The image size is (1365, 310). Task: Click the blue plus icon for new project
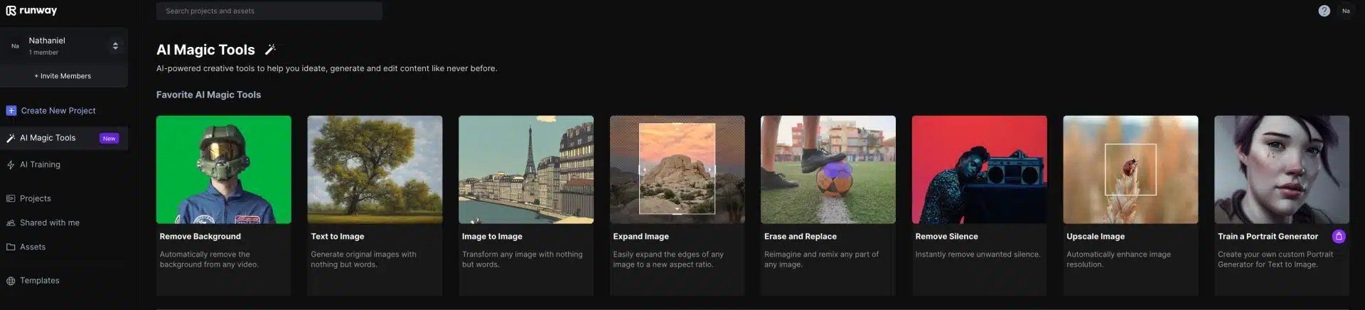click(11, 110)
